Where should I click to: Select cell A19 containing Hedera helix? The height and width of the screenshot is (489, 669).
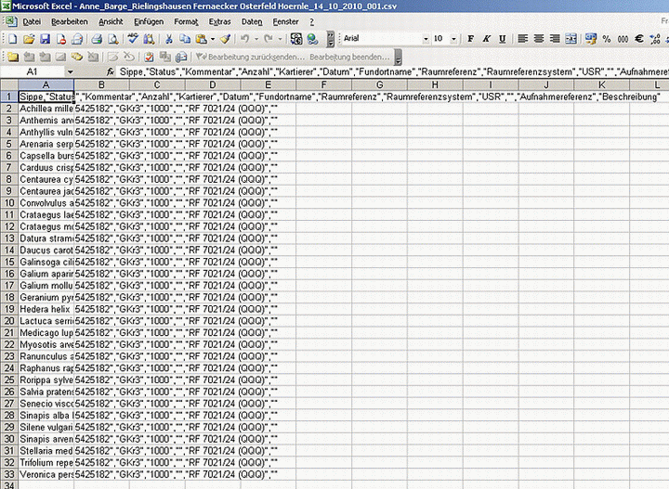(46, 309)
